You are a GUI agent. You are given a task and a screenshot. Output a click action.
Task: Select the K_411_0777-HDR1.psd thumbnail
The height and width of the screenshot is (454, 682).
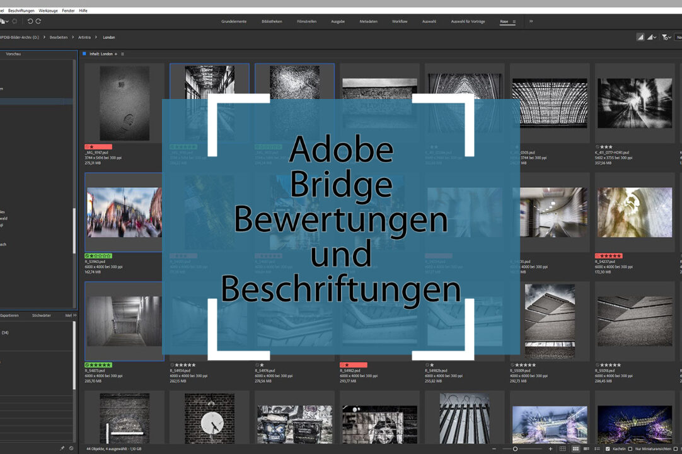(x=635, y=103)
